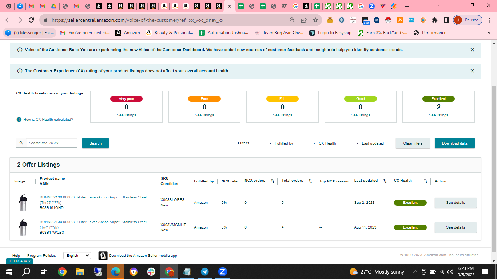Open the Paused profile menu
The image size is (497, 279).
click(468, 20)
